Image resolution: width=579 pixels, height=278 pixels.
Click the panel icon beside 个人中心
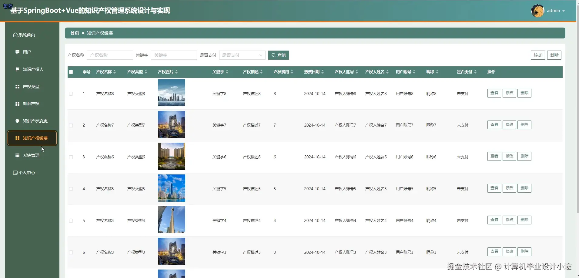coord(15,172)
